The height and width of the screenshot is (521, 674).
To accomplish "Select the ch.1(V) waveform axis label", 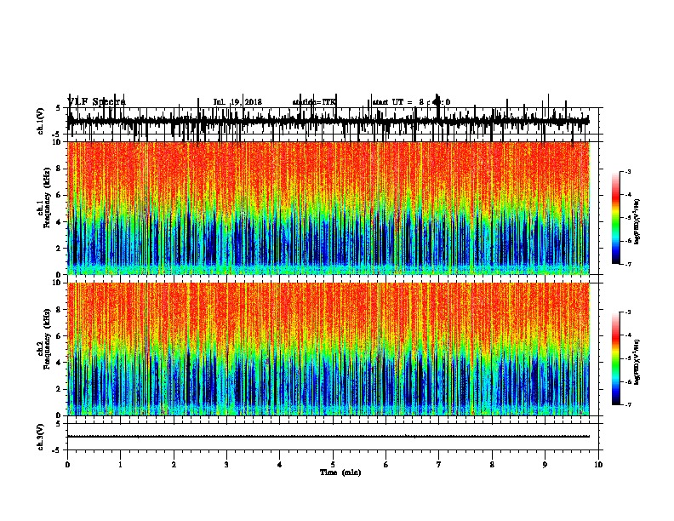I will click(x=40, y=121).
